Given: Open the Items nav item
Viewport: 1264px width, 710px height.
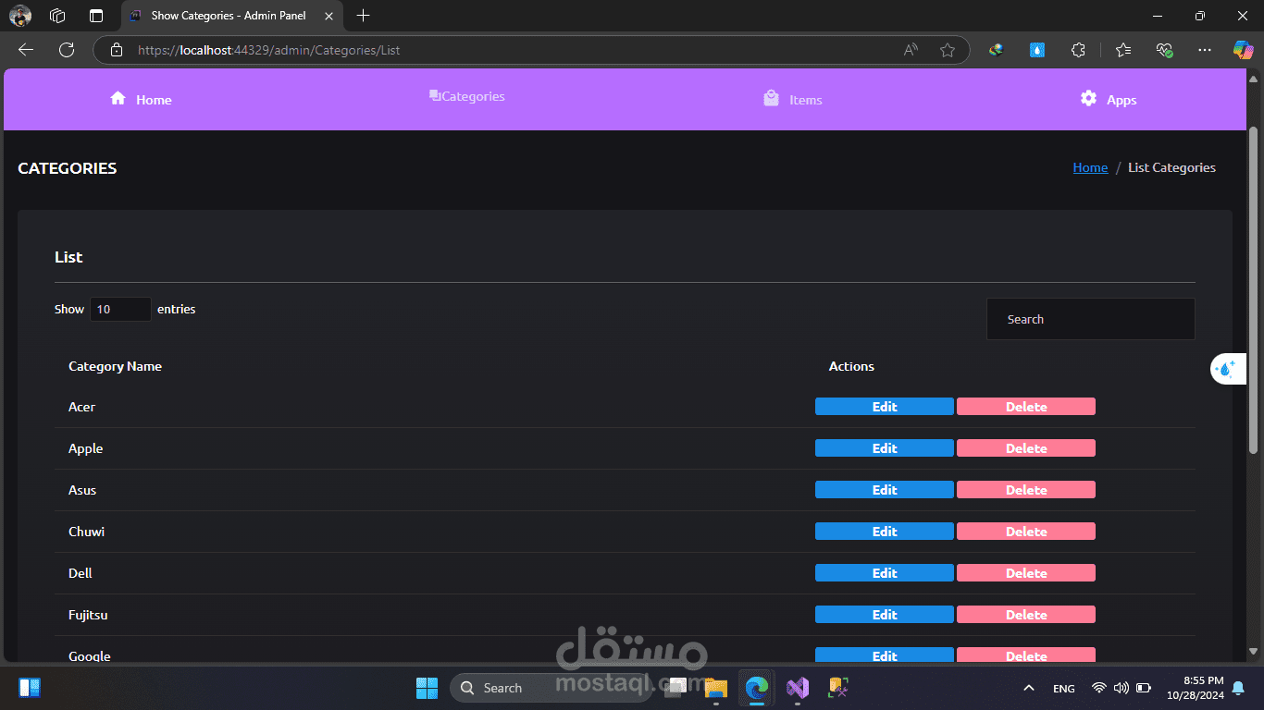Looking at the screenshot, I should [x=793, y=99].
